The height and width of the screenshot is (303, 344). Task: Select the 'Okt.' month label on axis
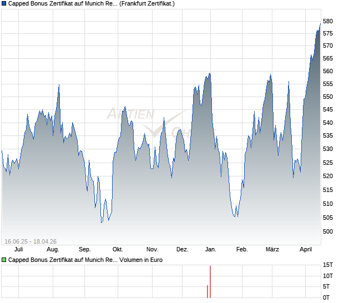(x=117, y=250)
